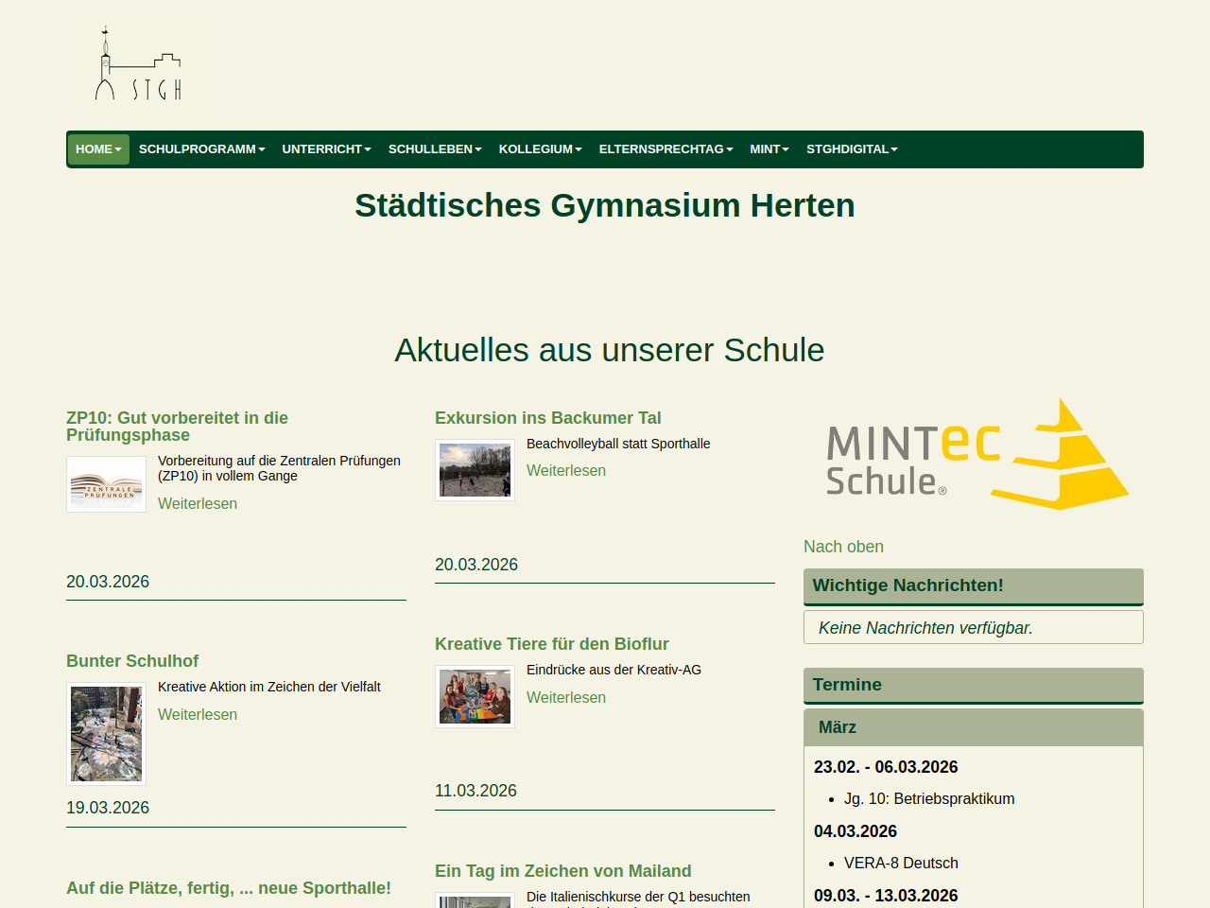
Task: Open Ein Tag im Zeichen von Mailand
Action: [x=562, y=871]
